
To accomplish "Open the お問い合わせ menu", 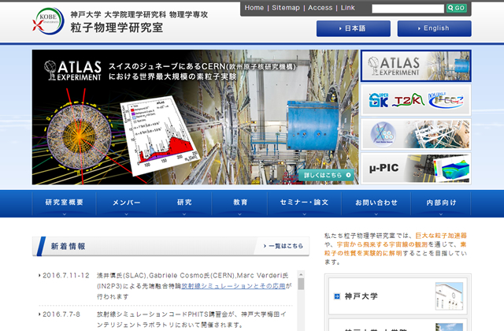I will pos(376,204).
